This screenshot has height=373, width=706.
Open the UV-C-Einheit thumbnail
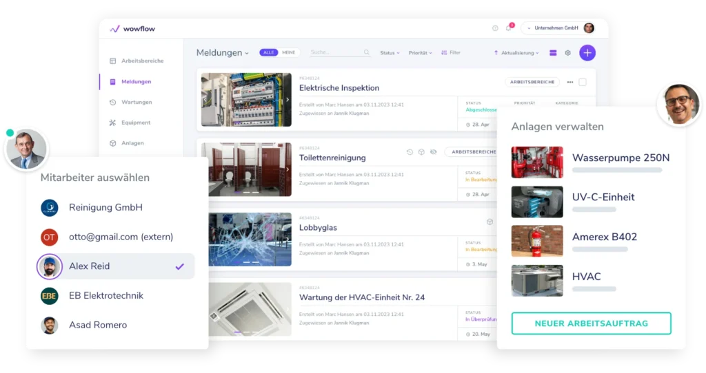point(537,202)
